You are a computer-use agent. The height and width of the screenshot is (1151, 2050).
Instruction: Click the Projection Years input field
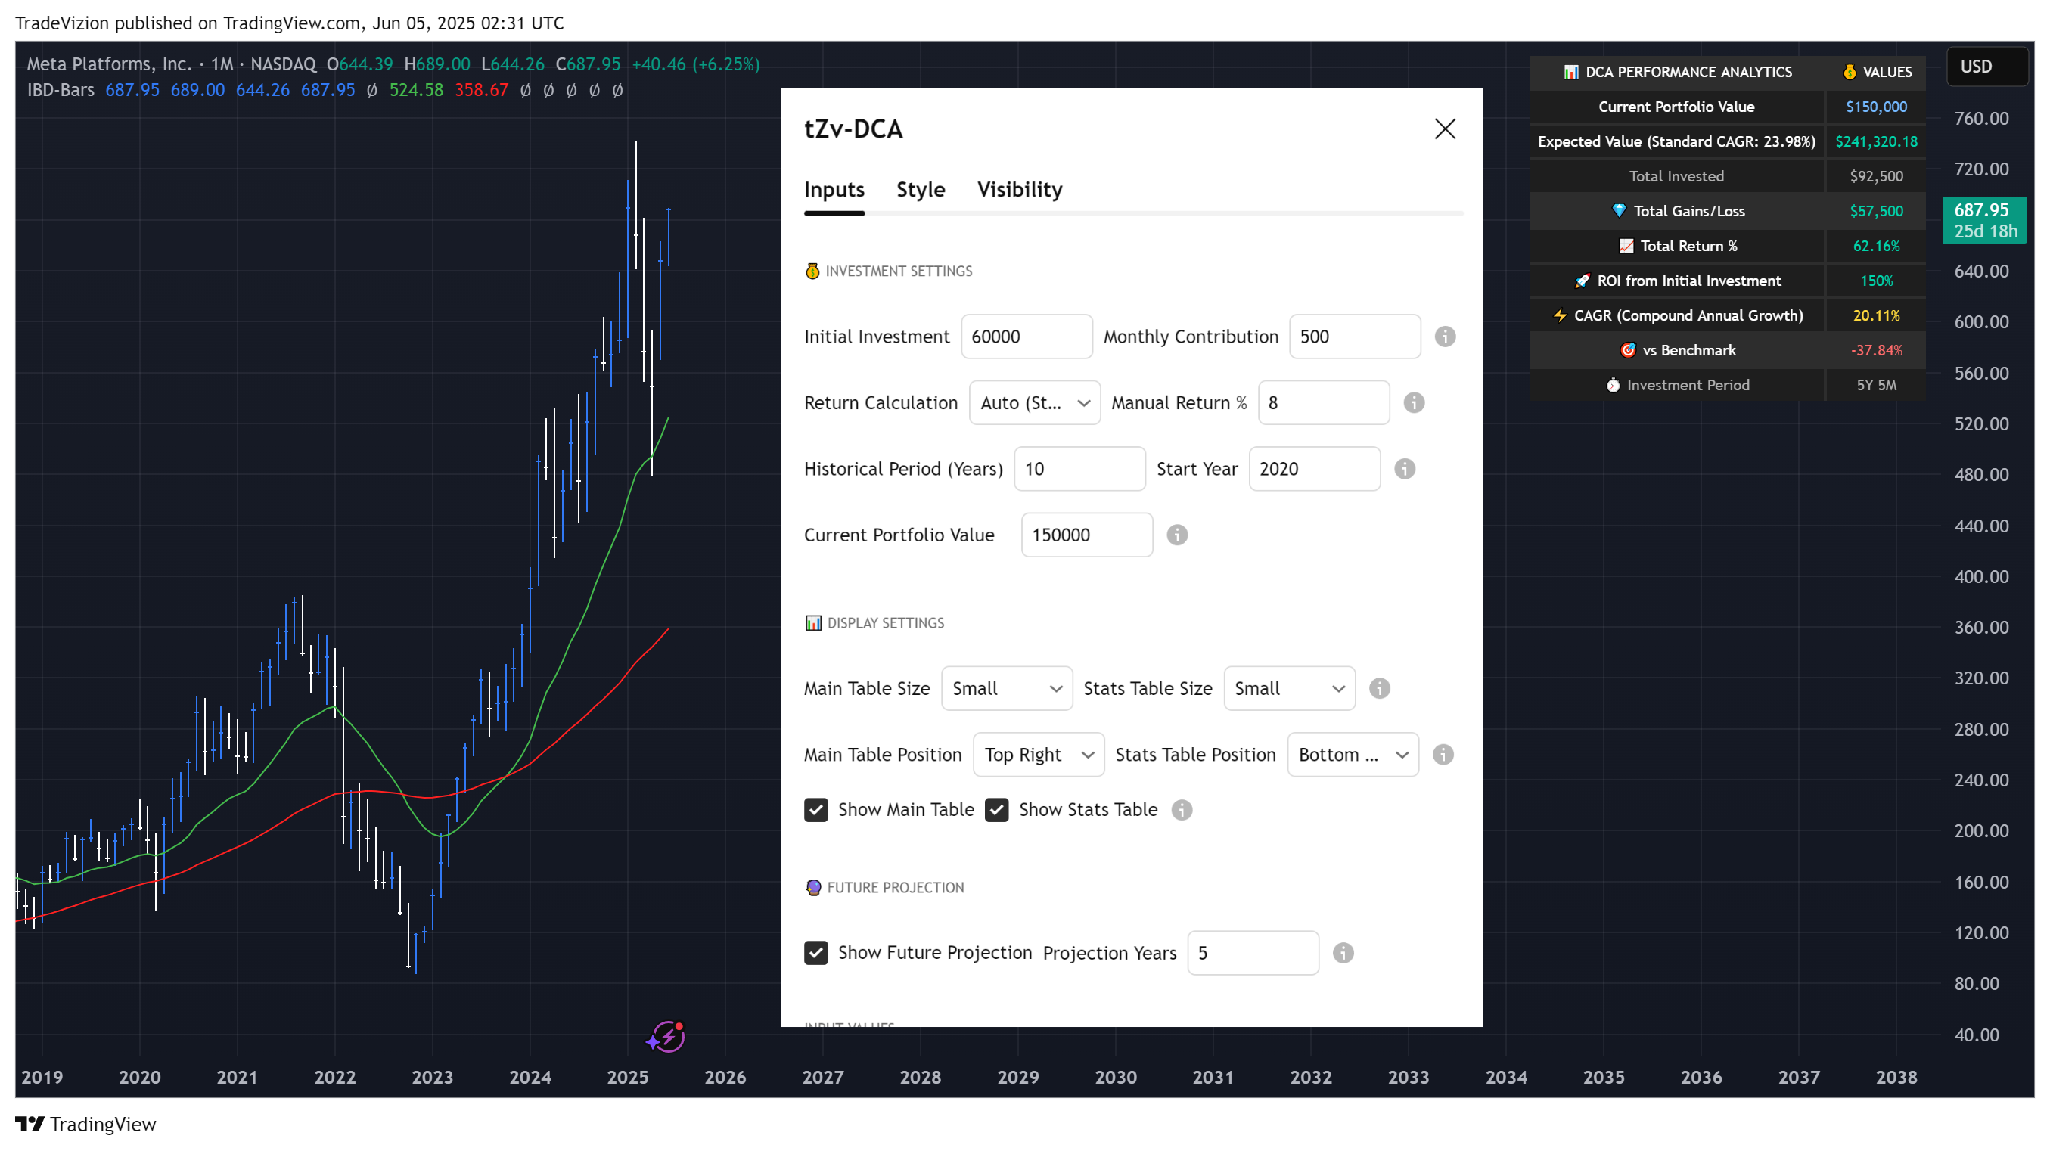point(1253,953)
